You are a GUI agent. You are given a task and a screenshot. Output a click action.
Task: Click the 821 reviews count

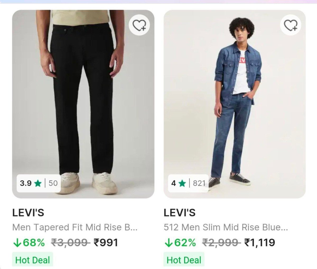(199, 183)
